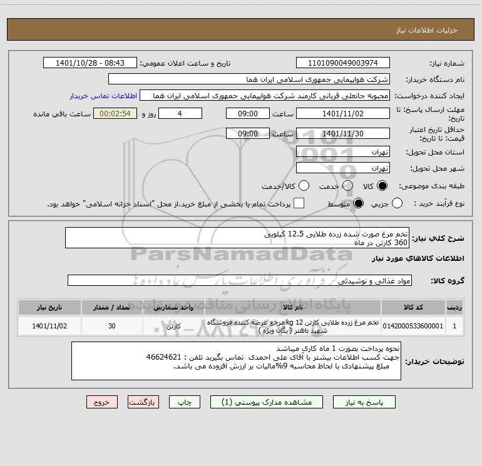Click the خروج exit button
The height and width of the screenshot is (466, 482).
[102, 402]
